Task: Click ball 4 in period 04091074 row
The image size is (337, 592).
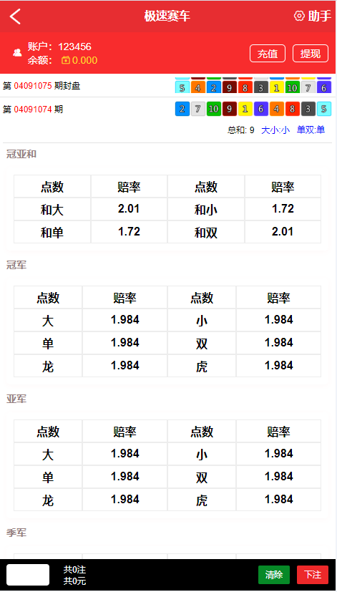Action: tap(277, 109)
